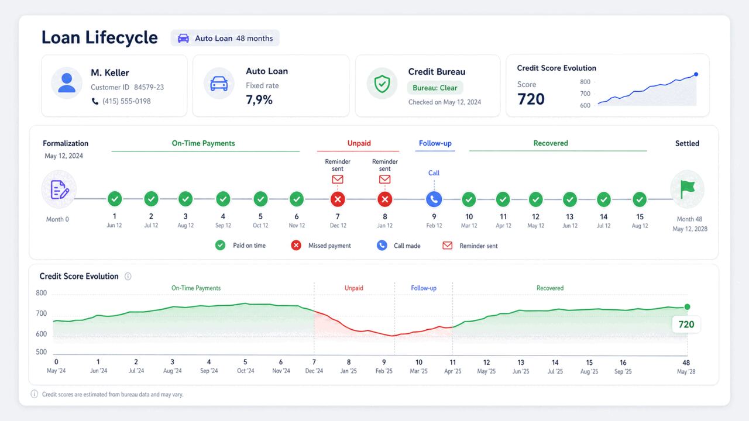Click the Missed payment legend X icon
Image resolution: width=749 pixels, height=421 pixels.
pos(296,246)
